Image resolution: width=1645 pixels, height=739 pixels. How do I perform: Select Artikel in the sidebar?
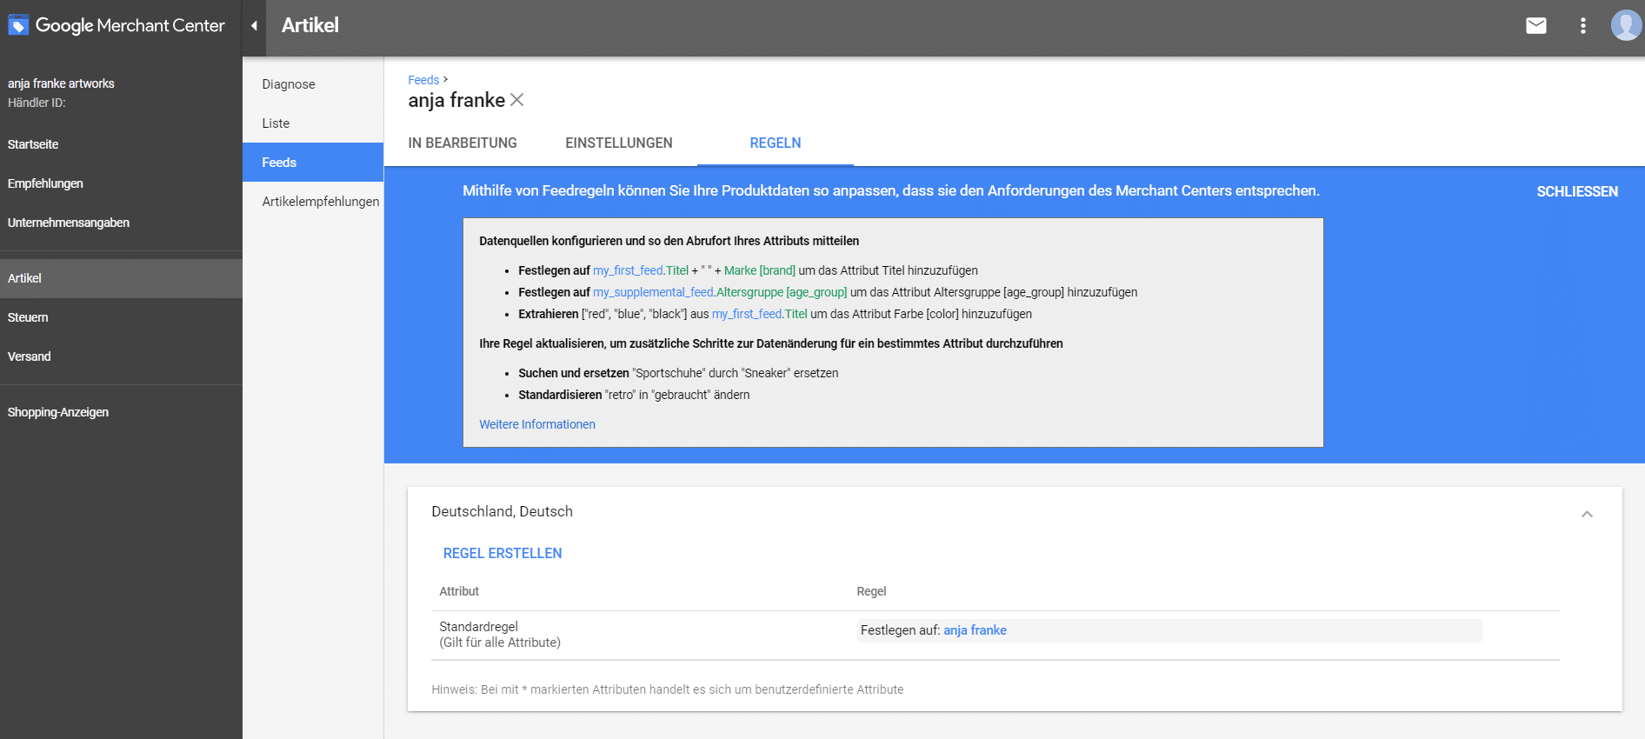coord(121,278)
